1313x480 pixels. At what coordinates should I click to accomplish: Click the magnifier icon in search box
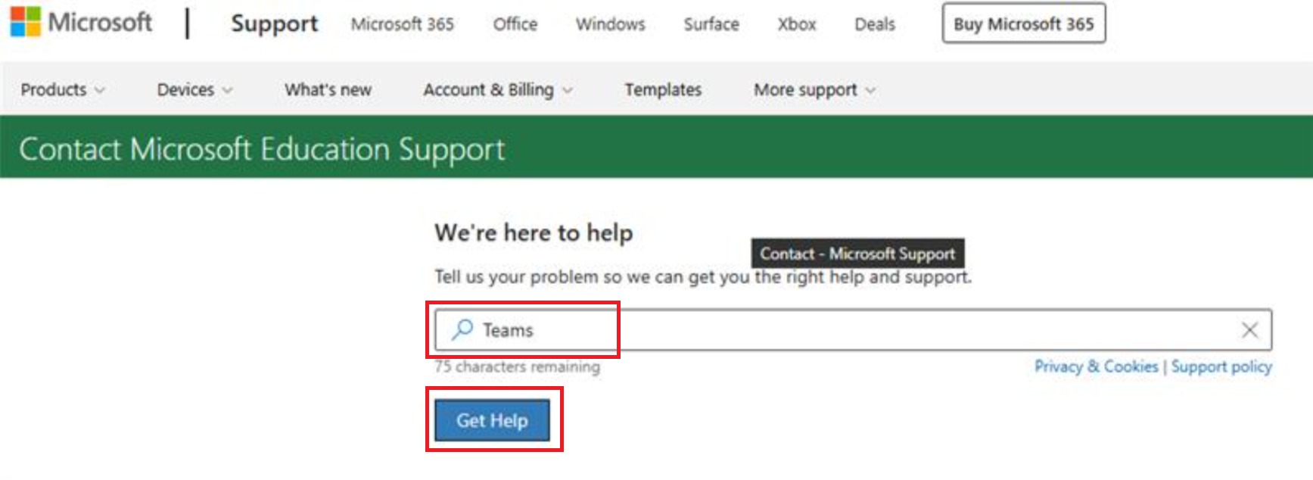click(x=462, y=329)
